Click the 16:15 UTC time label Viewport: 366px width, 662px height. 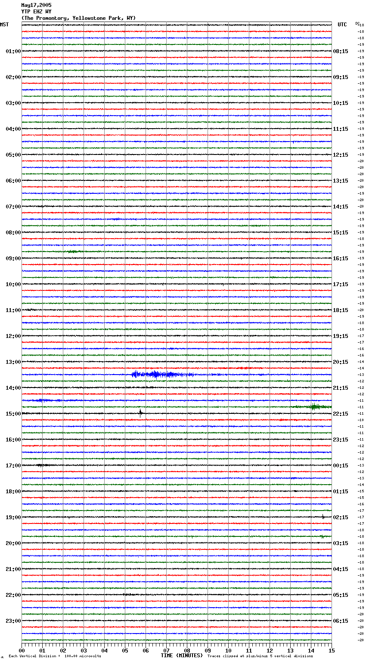click(341, 258)
